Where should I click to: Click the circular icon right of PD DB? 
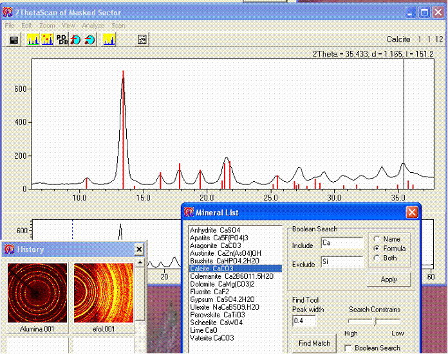[x=76, y=40]
